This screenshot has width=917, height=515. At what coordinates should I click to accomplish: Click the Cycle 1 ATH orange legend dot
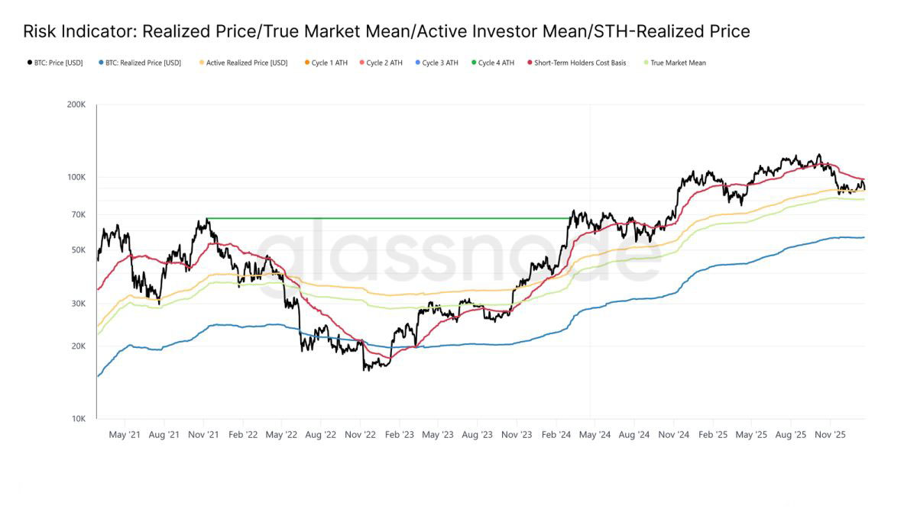click(x=306, y=63)
